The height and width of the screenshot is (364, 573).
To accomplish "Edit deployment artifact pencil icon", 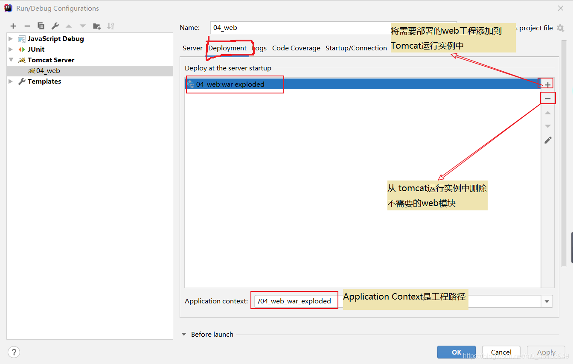I will click(548, 140).
